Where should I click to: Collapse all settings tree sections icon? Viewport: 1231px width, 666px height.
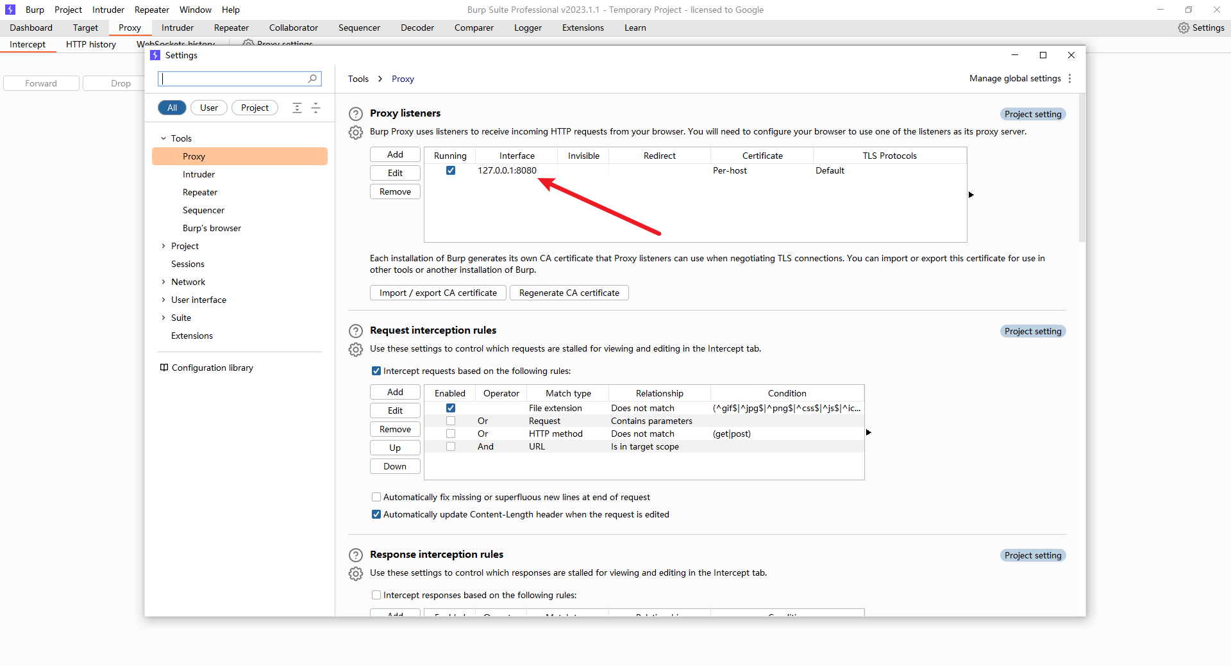click(315, 108)
